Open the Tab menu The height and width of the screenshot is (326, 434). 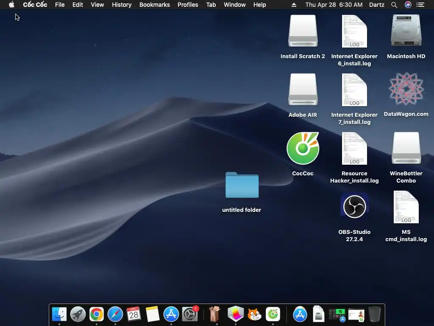coord(211,5)
